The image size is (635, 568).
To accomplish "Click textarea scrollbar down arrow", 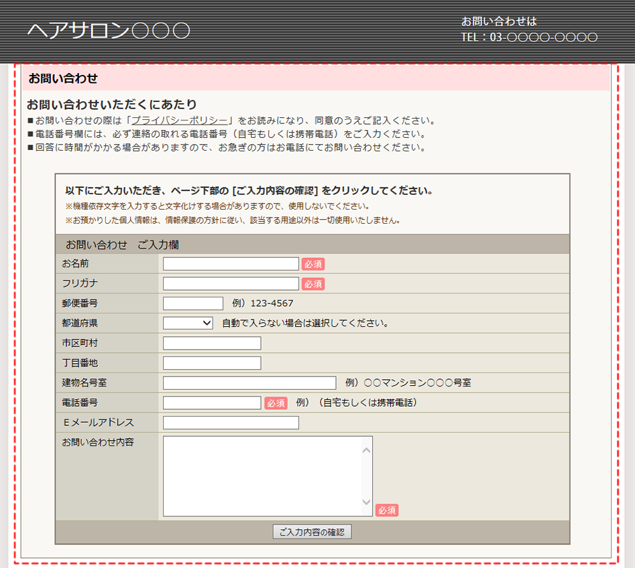I will (x=367, y=502).
